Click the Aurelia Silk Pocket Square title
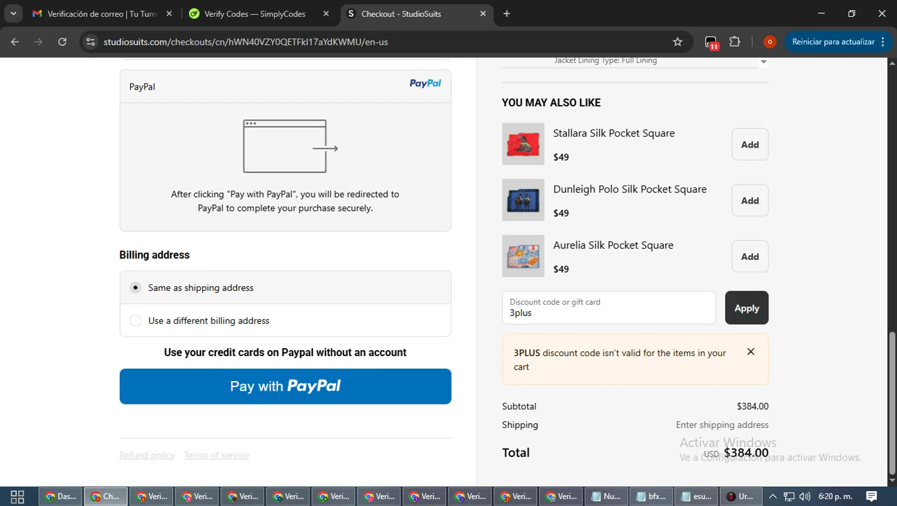The height and width of the screenshot is (506, 897). click(x=613, y=245)
